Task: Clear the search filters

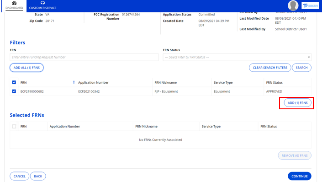Action: pos(270,68)
